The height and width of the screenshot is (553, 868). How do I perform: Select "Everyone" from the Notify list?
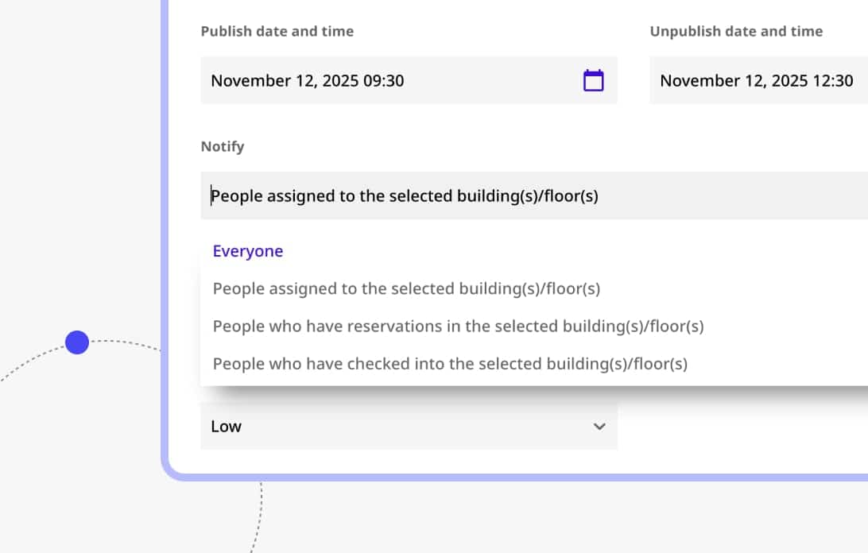pos(248,251)
